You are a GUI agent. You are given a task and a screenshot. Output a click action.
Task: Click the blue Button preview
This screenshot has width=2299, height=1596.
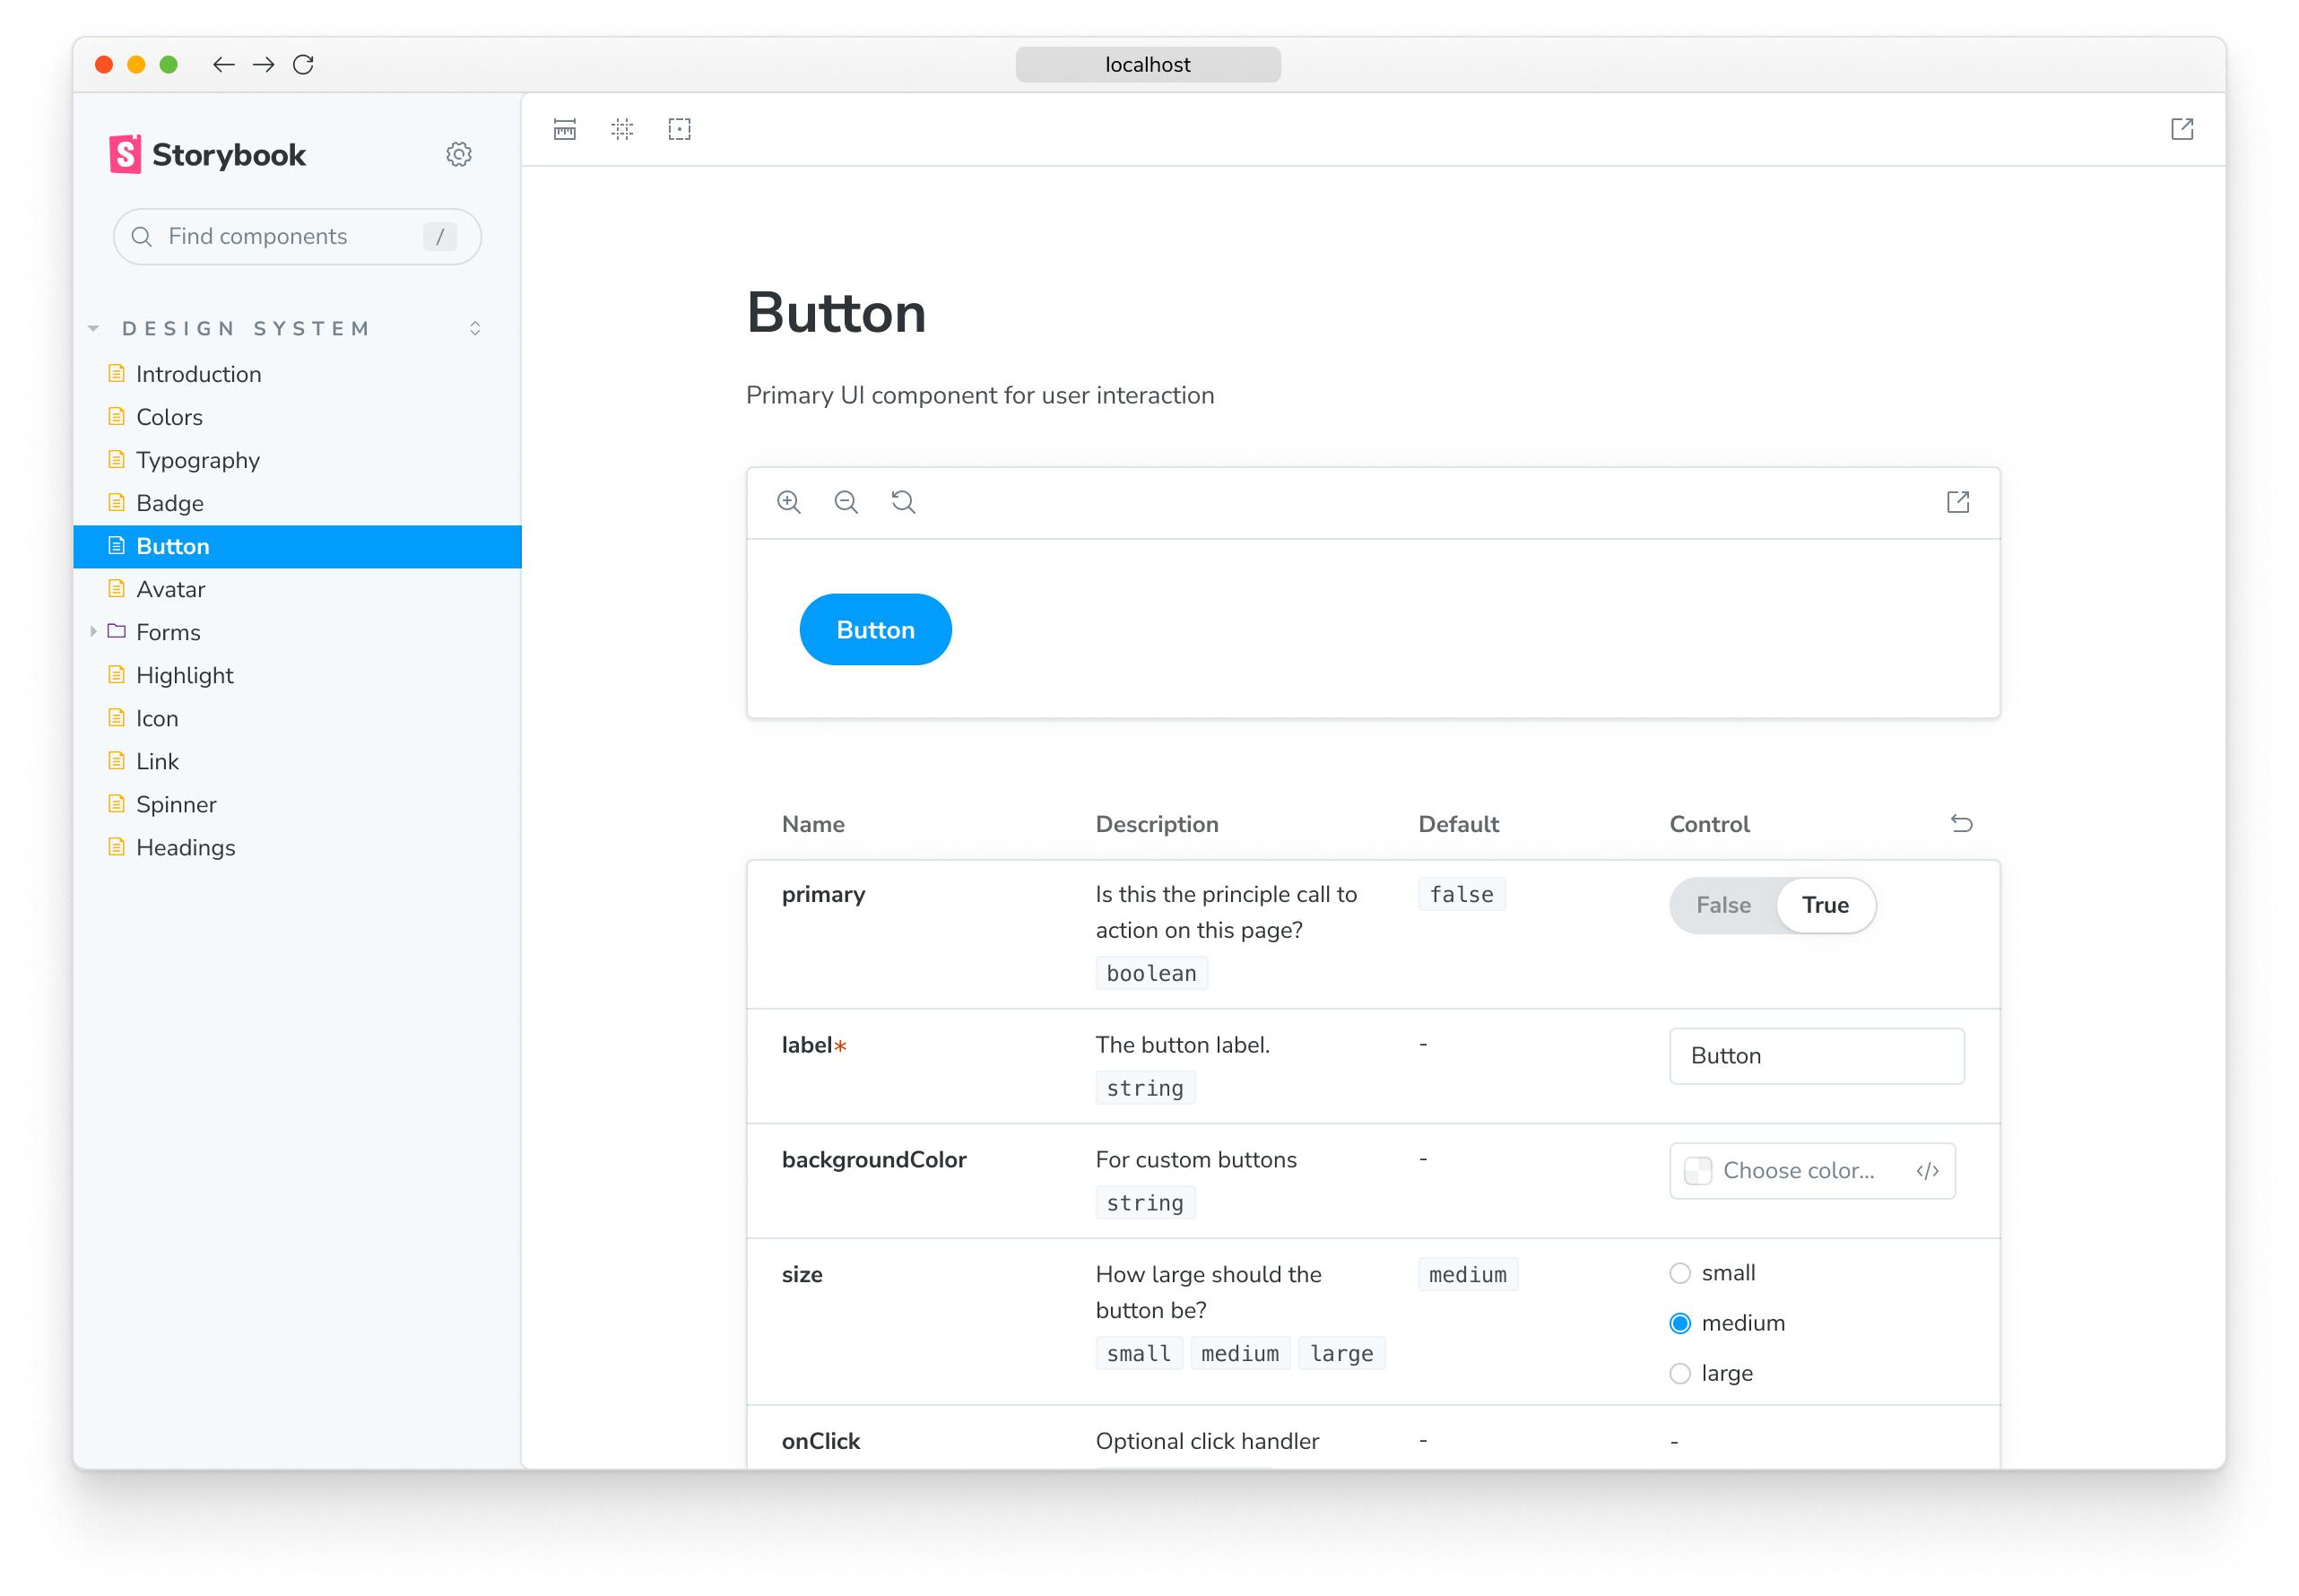(875, 629)
